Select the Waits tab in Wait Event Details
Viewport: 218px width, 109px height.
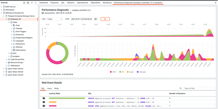pos(56,88)
